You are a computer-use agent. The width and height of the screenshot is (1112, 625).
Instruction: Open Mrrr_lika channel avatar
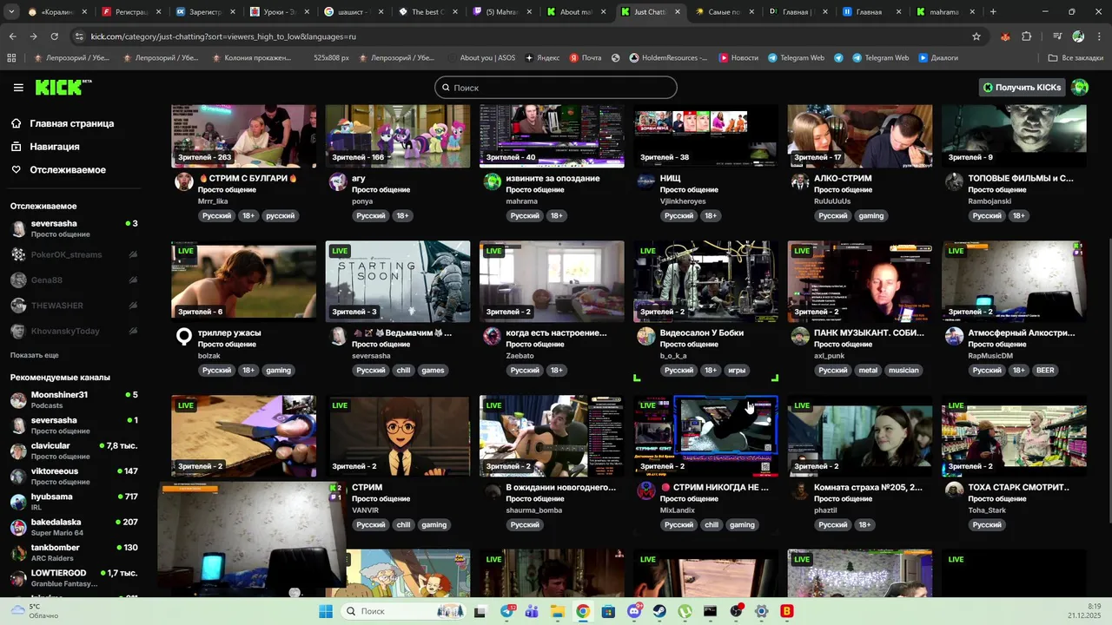tap(184, 181)
